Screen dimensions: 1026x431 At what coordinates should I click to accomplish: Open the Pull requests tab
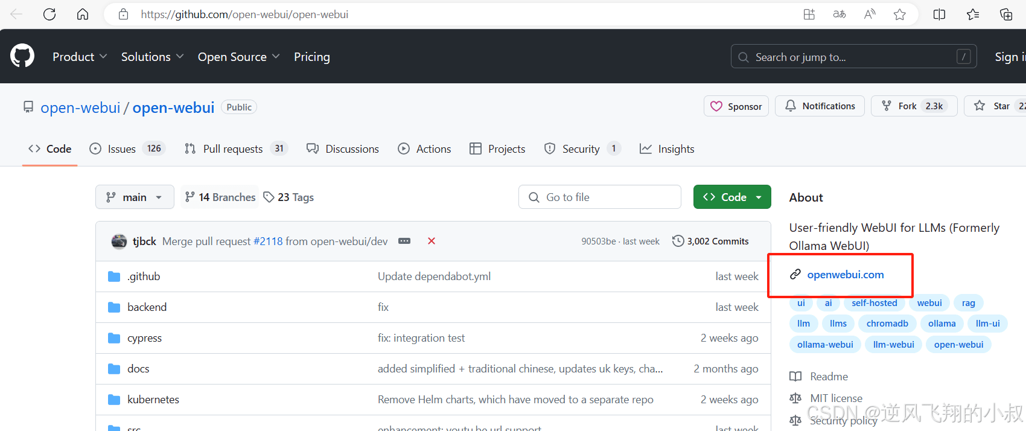pyautogui.click(x=236, y=149)
